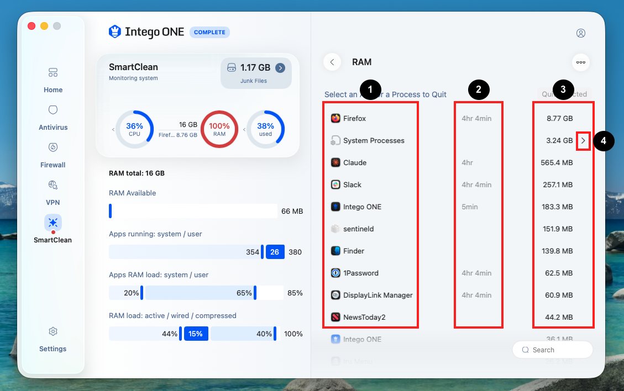
Task: Click the arrow left of used gauge
Action: tap(244, 130)
